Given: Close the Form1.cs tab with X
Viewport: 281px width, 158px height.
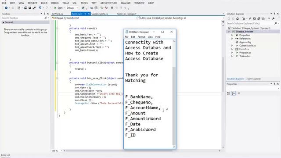Looking at the screenshot, I should (89, 14).
